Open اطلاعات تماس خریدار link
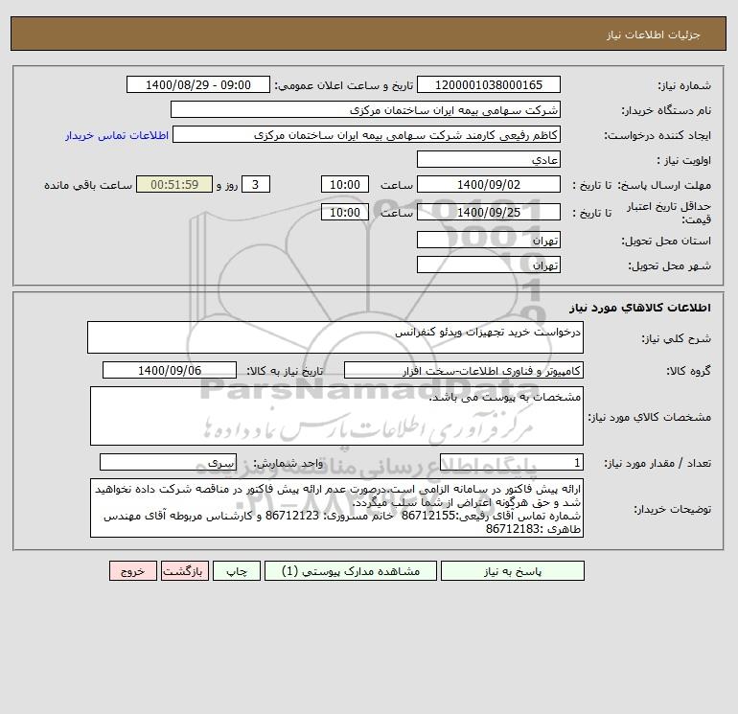The image size is (738, 714). (x=117, y=135)
